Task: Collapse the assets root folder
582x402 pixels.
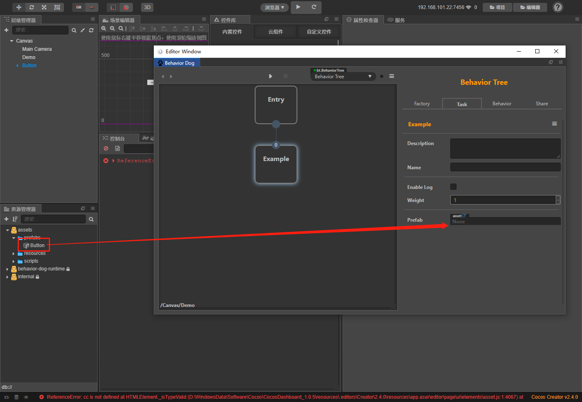Action: pos(7,230)
